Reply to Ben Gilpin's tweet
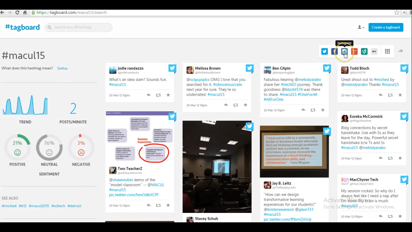Image resolution: width=412 pixels, height=232 pixels. 303,110
